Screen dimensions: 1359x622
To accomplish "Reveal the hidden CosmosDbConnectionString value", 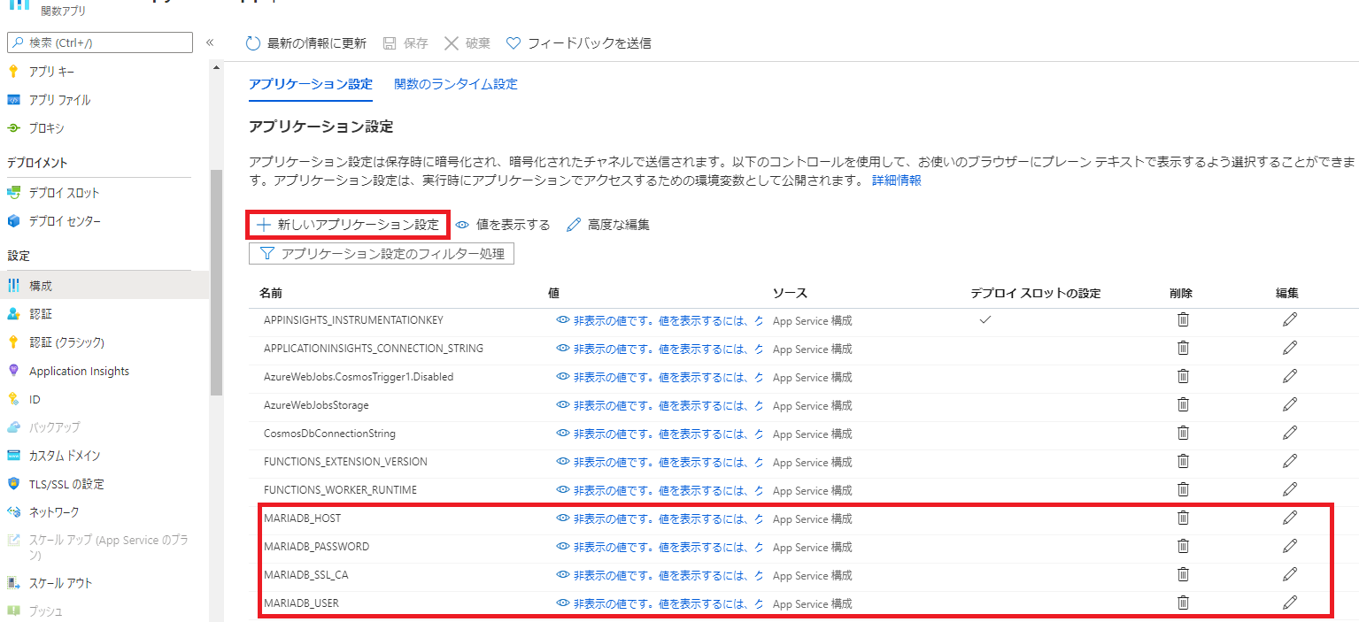I will (562, 434).
